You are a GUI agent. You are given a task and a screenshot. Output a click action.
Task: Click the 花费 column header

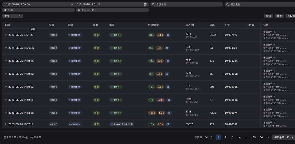tap(227, 25)
